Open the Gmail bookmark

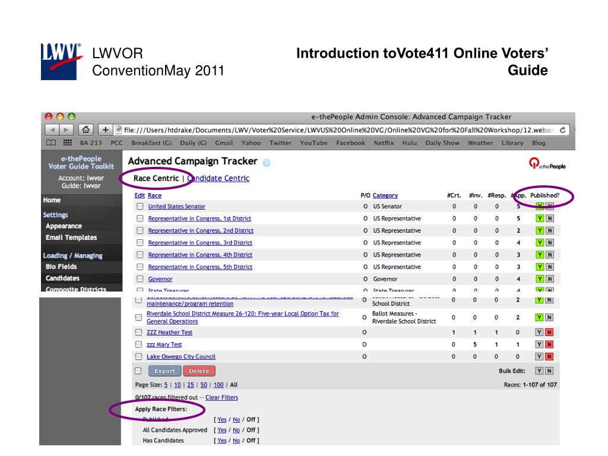[x=224, y=143]
